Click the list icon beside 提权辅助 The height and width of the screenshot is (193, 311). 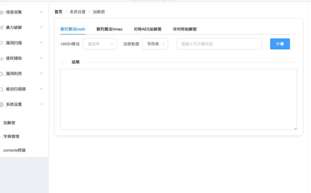pos(2,58)
